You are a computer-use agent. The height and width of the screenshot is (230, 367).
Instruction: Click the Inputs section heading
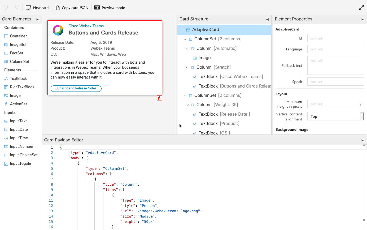[x=10, y=112]
